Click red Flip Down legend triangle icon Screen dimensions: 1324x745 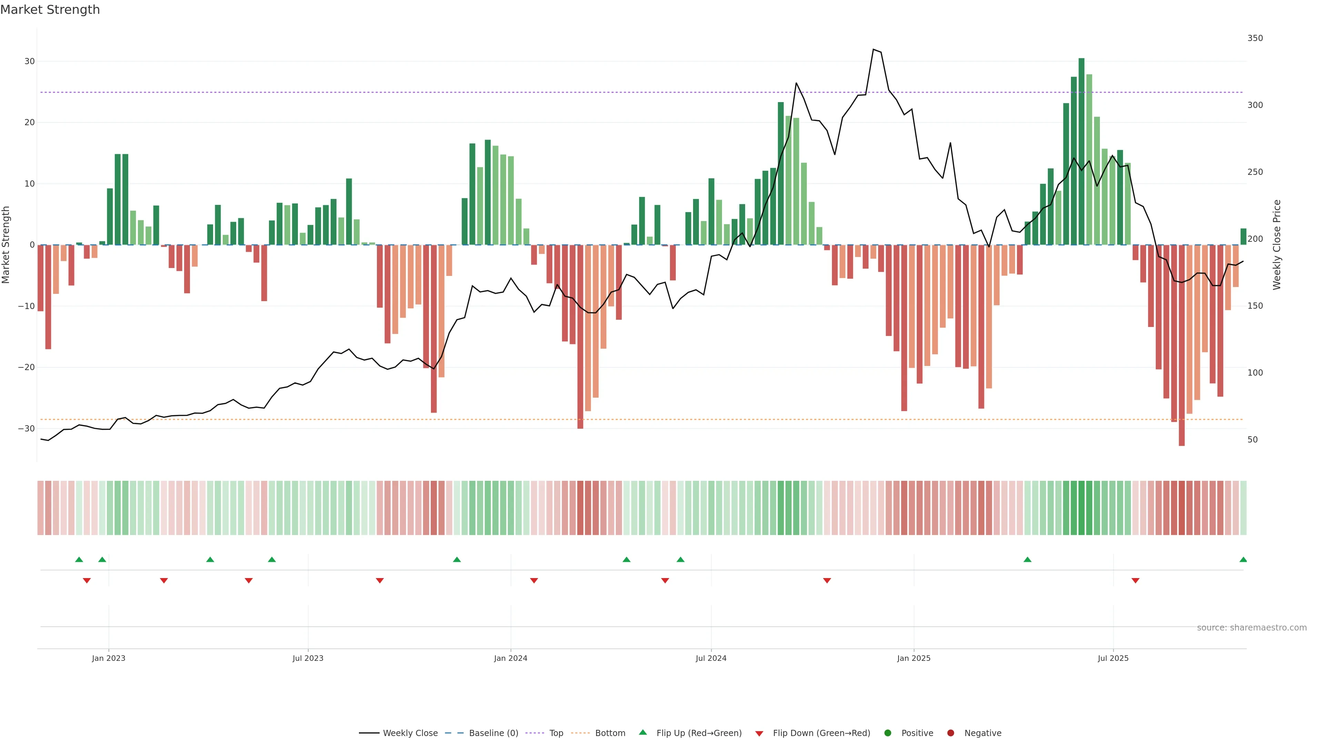tap(759, 734)
